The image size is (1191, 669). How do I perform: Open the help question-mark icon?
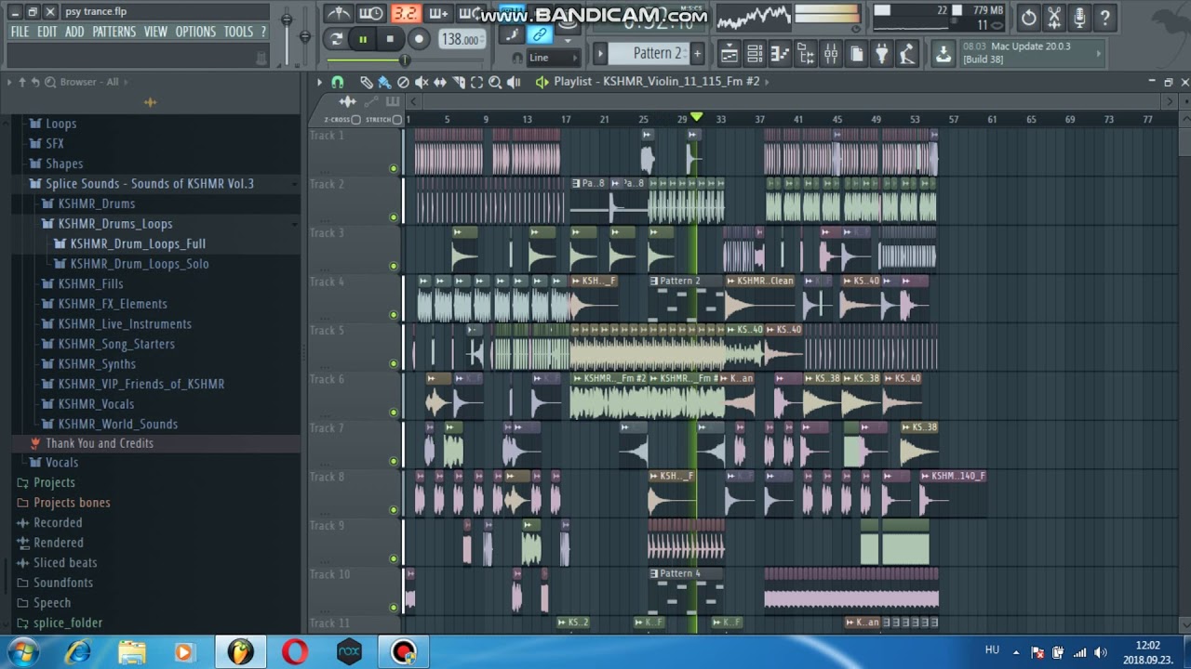(x=1104, y=17)
